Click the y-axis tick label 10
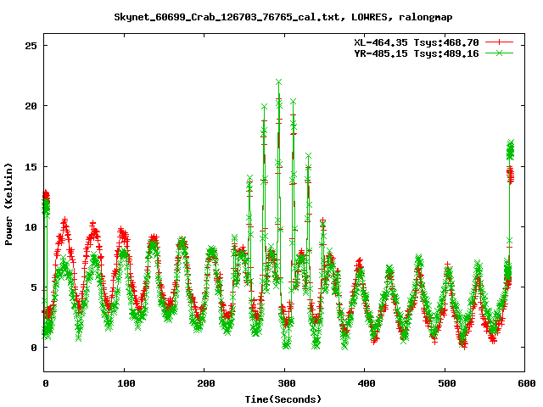The image size is (543, 407). [31, 227]
